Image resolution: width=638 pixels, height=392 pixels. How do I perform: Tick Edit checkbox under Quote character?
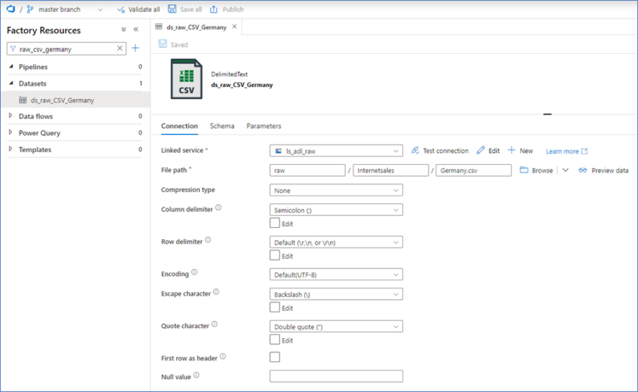pos(275,340)
